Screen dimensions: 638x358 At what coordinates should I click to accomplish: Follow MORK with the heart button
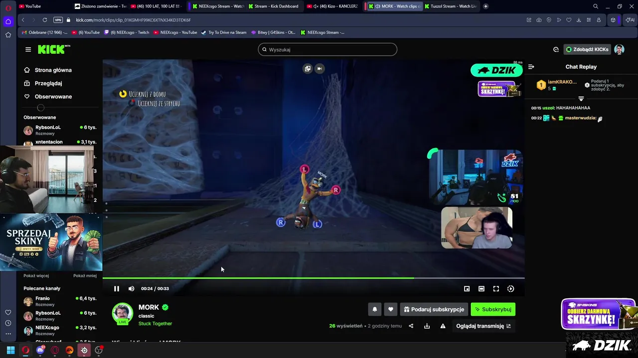(x=390, y=309)
